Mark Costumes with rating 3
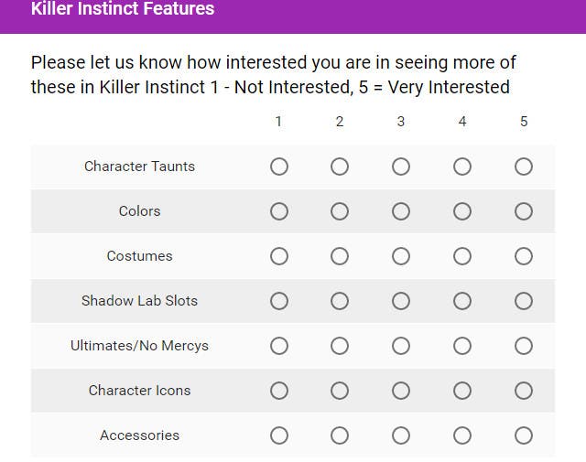 pos(401,256)
